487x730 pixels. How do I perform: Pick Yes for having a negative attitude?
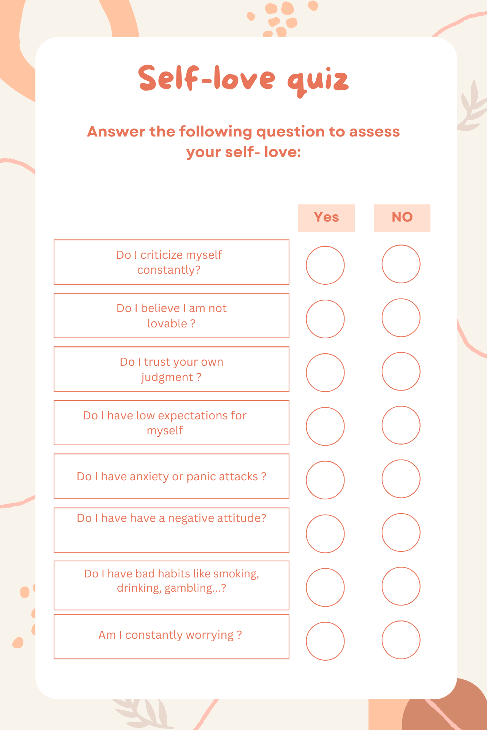(x=325, y=534)
